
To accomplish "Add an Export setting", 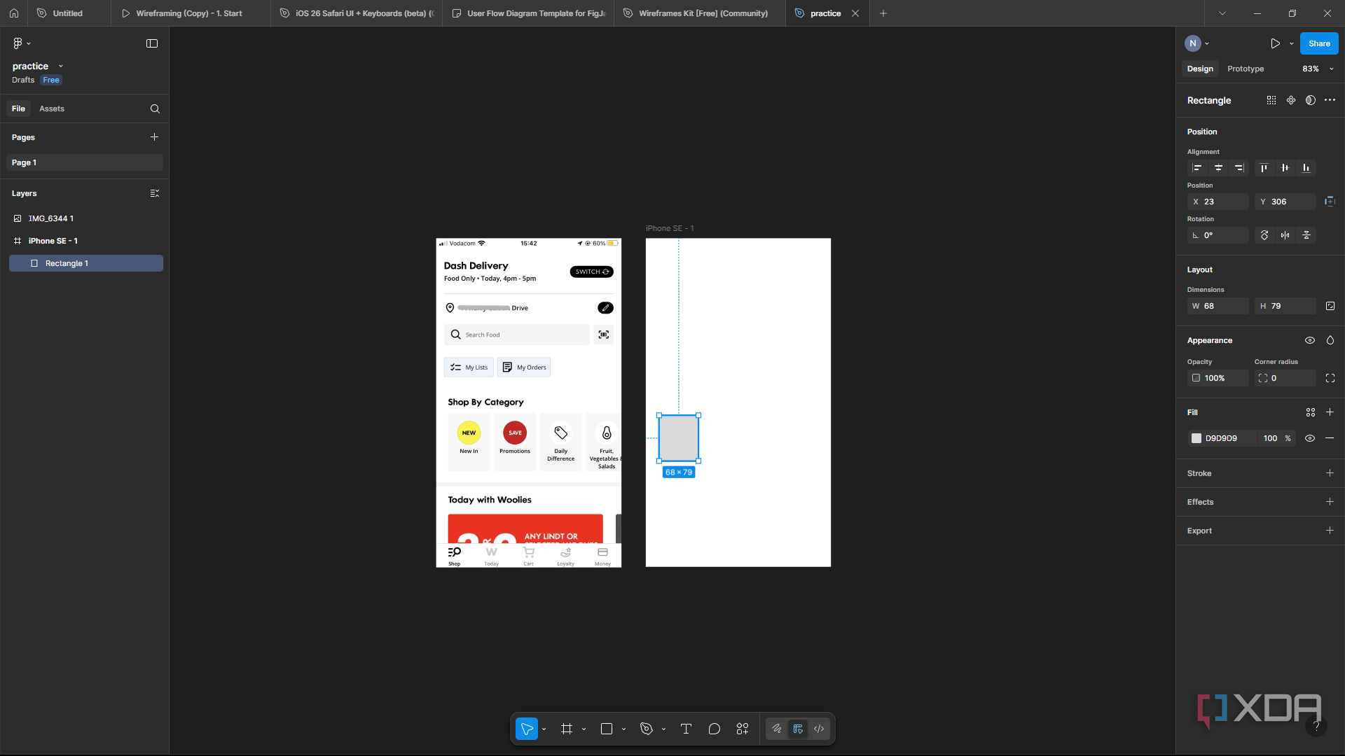I will [1330, 531].
